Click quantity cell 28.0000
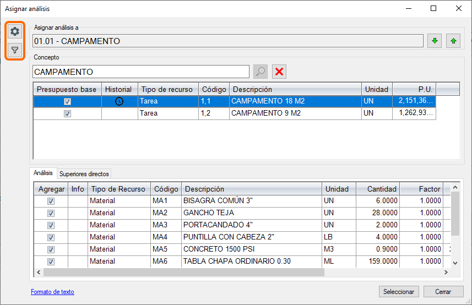 click(378, 213)
